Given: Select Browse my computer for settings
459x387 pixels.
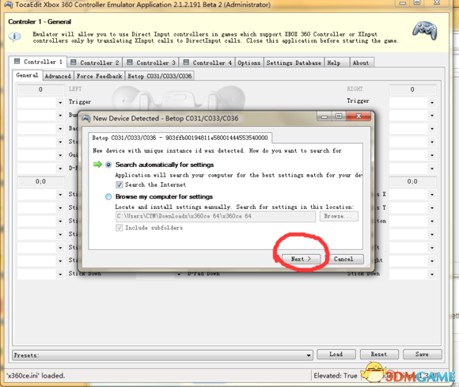Looking at the screenshot, I should [x=108, y=196].
